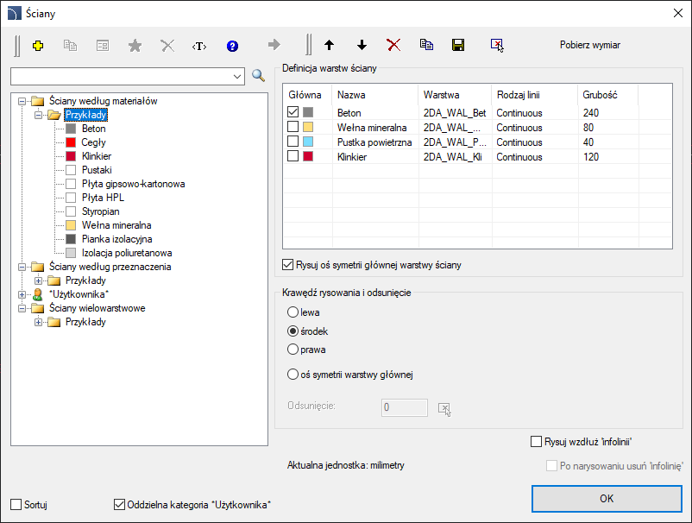The image size is (692, 523).
Task: Click the Nazwa column header
Action: [x=375, y=95]
